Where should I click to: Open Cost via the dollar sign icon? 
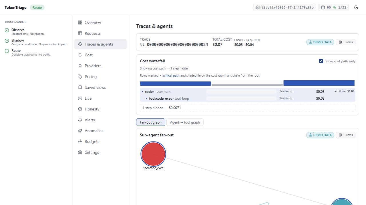(80, 55)
